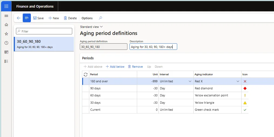Screen dimensions: 274x137
Task: Click the Interval cell for 90 days
Action: click(x=176, y=88)
